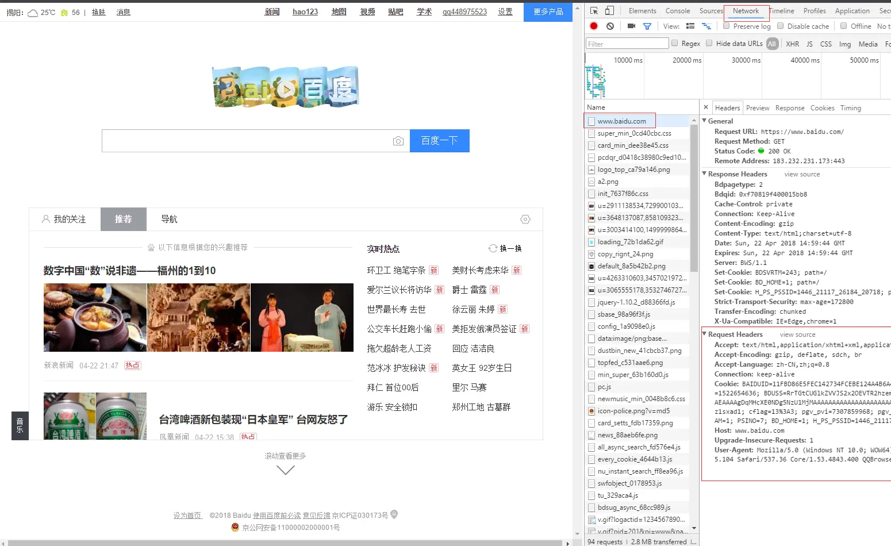Open the Sources tab
The height and width of the screenshot is (546, 891).
(711, 11)
